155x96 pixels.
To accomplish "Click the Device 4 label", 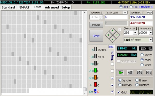I will pos(146,7).
